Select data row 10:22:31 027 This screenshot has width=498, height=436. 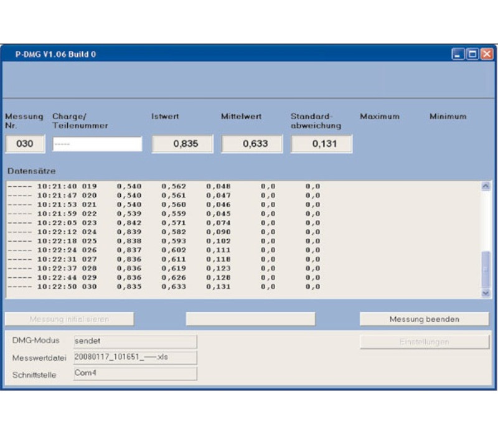tap(164, 259)
